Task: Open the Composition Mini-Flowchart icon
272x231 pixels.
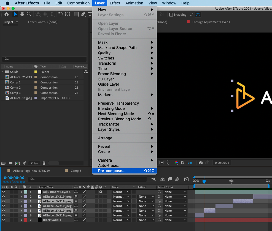Action: (x=153, y=179)
